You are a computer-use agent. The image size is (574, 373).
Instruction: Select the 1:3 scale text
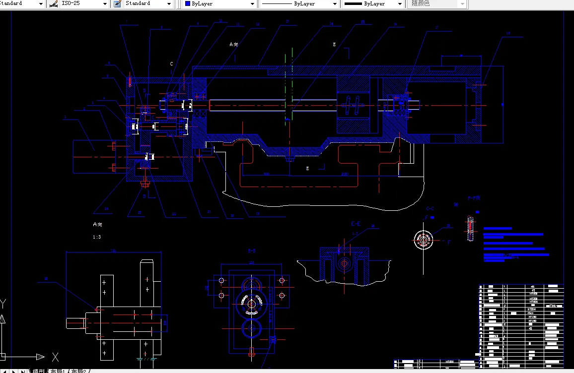coord(97,237)
